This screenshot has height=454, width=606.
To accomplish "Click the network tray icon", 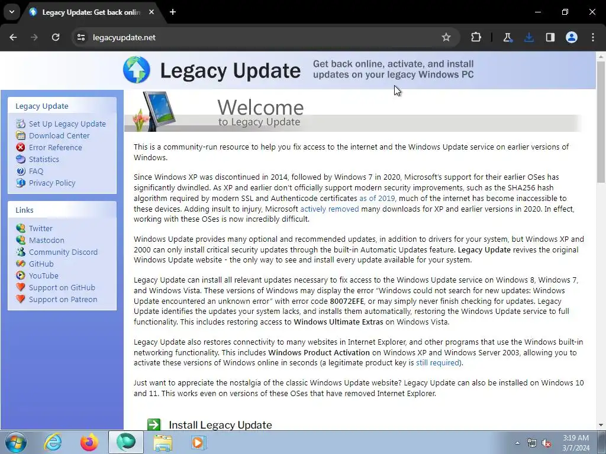I will pos(532,443).
